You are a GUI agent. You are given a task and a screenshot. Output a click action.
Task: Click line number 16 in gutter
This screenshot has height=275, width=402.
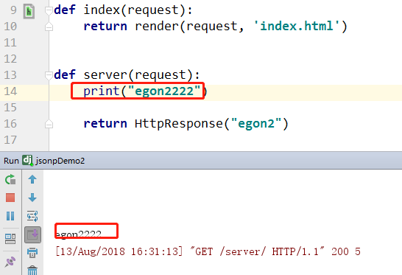[10, 124]
